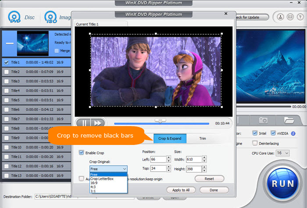Toggle the Title1 checkbox

click(7, 63)
